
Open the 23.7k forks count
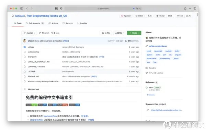(188, 16)
